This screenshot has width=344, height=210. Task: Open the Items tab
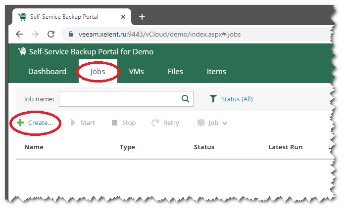(x=216, y=72)
